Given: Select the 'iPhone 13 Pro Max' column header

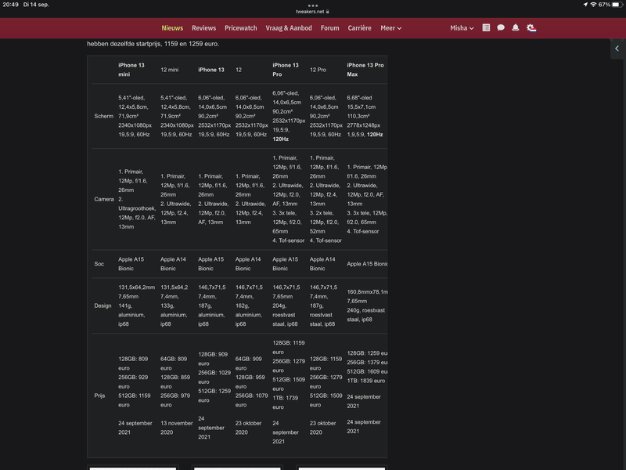Looking at the screenshot, I should 365,70.
